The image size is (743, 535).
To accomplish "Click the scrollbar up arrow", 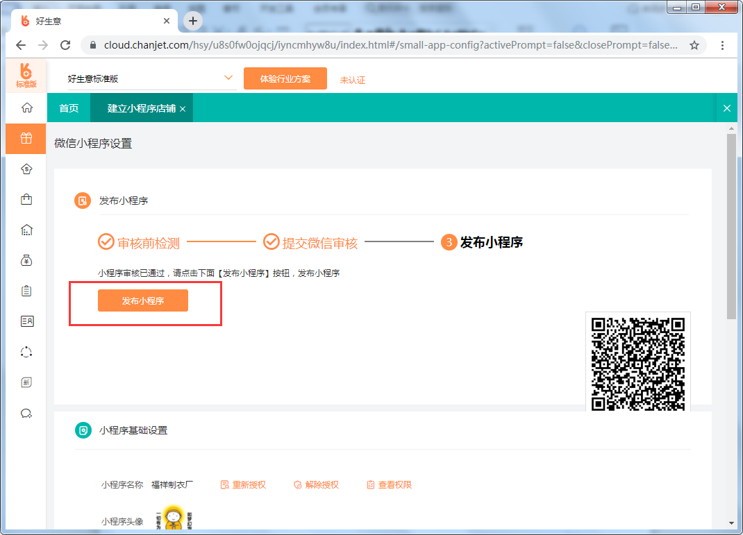I will 731,128.
